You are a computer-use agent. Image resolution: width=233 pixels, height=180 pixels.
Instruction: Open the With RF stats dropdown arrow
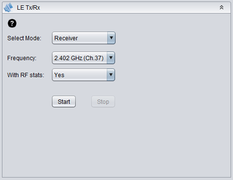111,75
